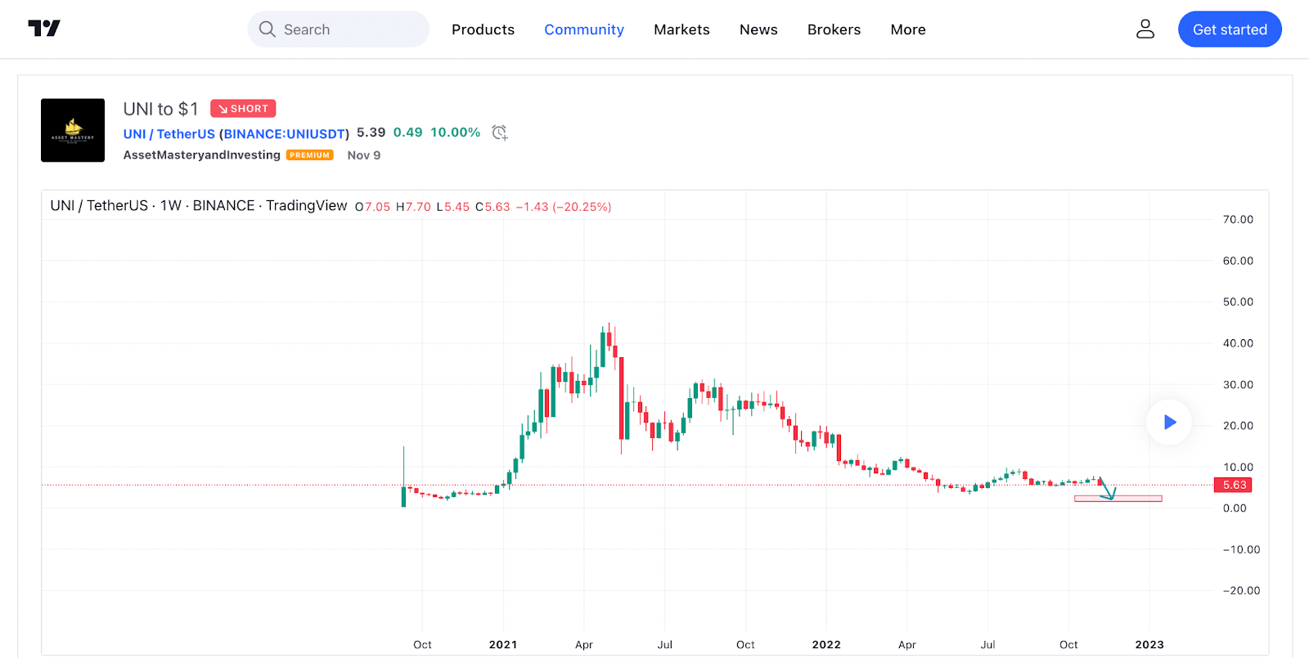The width and height of the screenshot is (1309, 658).
Task: Click into the Search field
Action: 338,29
